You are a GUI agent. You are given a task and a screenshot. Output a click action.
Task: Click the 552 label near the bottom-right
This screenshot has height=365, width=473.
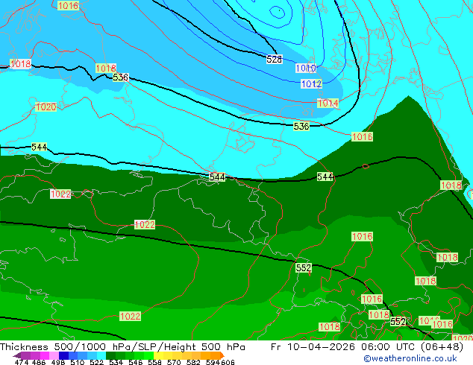[398, 322]
